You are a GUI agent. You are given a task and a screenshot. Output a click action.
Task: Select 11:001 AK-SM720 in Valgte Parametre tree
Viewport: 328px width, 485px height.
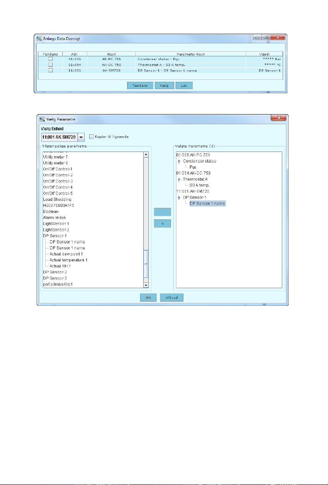pos(193,192)
